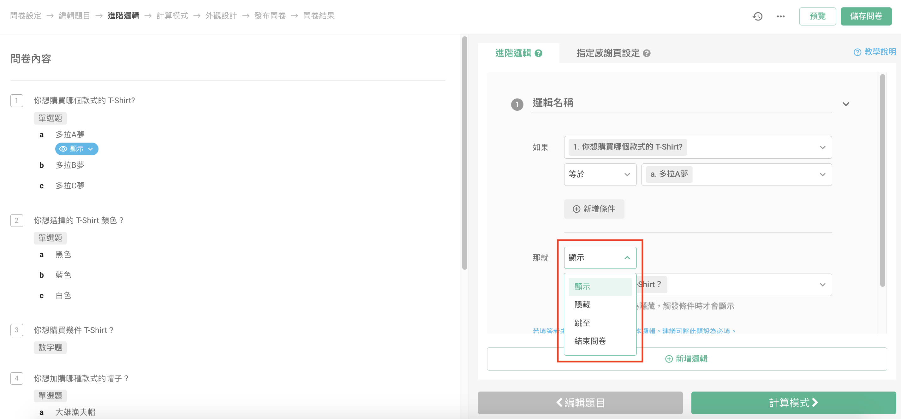
Task: Click the 邏輯名稱 input field
Action: click(681, 103)
